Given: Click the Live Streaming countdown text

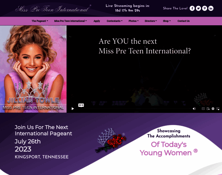Looking at the screenshot, I should (127, 8).
